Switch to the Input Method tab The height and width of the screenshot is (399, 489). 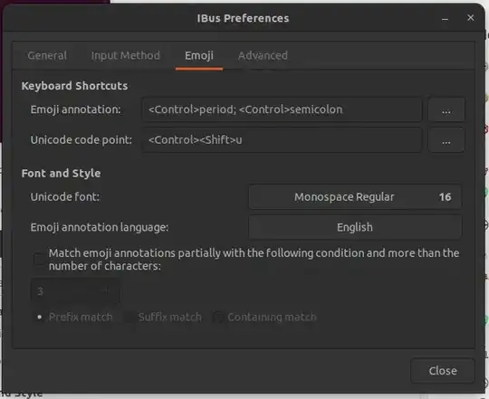pos(125,55)
